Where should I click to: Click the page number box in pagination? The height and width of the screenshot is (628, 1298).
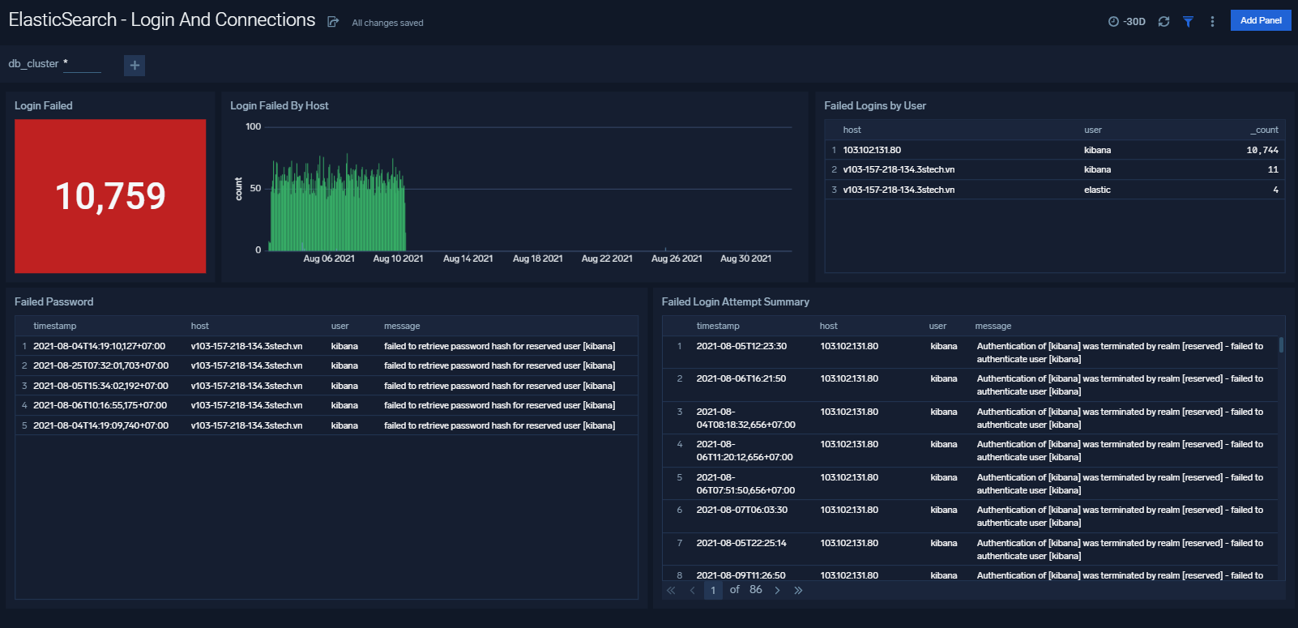pos(713,591)
